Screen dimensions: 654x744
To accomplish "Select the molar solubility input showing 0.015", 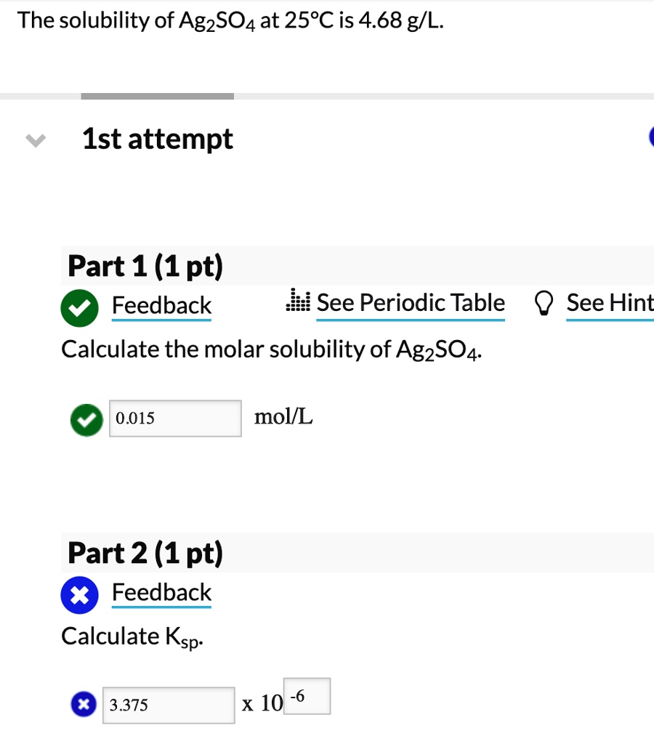I will click(x=174, y=418).
